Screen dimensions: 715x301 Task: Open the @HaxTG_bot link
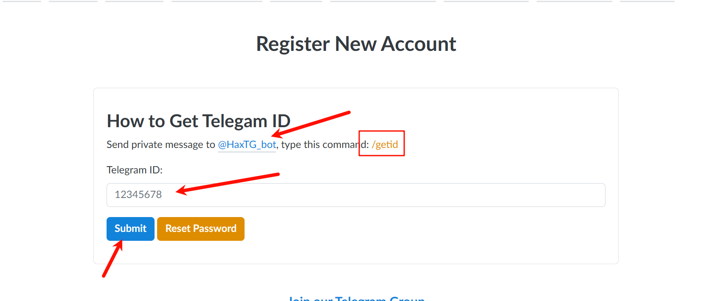coord(247,145)
